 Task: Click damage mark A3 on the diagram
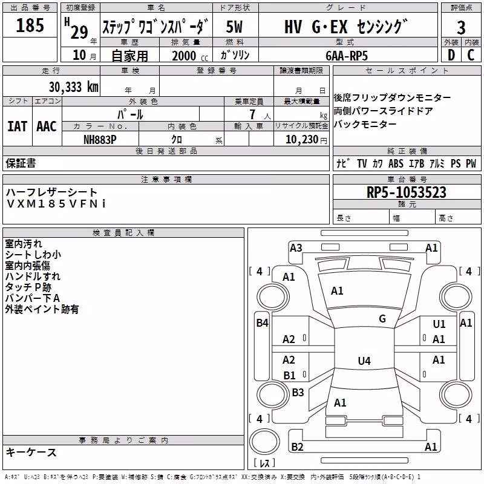tap(296, 248)
